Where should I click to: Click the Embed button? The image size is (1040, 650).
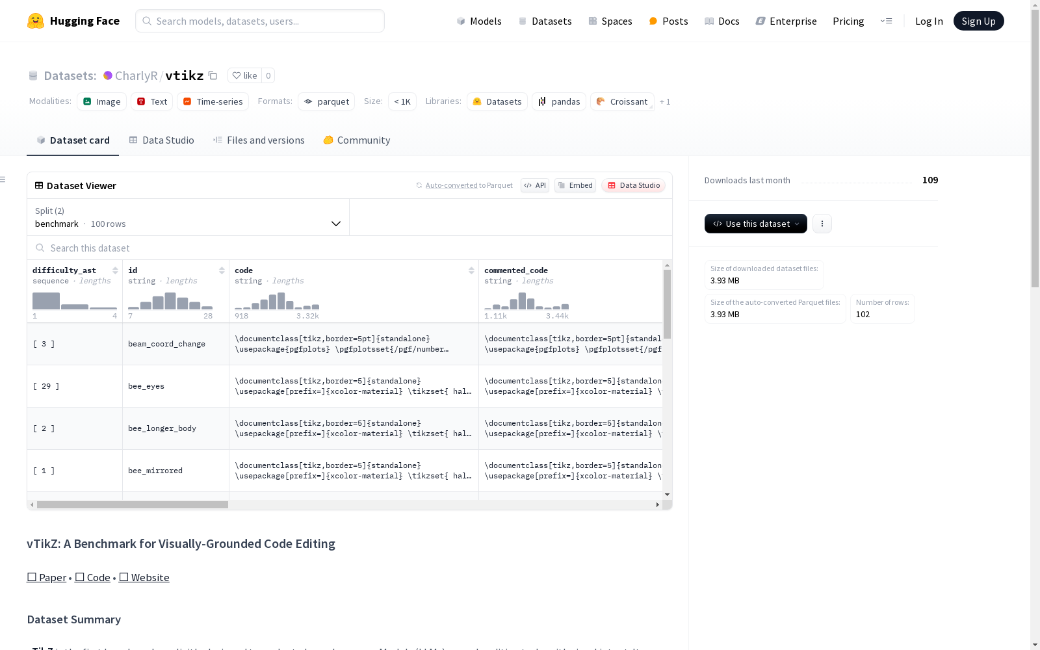tap(575, 185)
